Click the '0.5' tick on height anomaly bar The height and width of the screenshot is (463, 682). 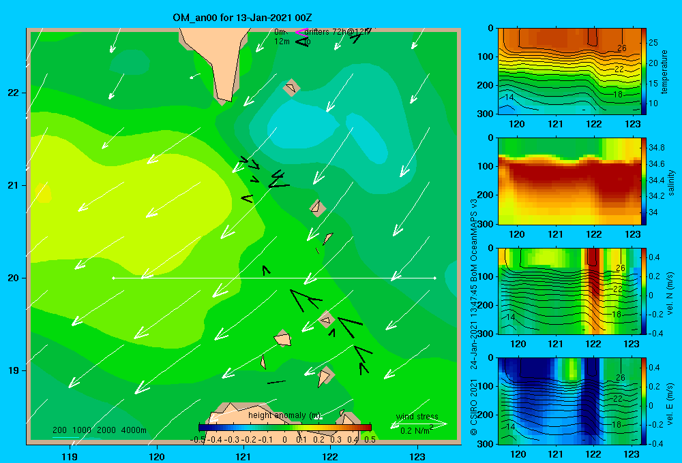[370, 439]
